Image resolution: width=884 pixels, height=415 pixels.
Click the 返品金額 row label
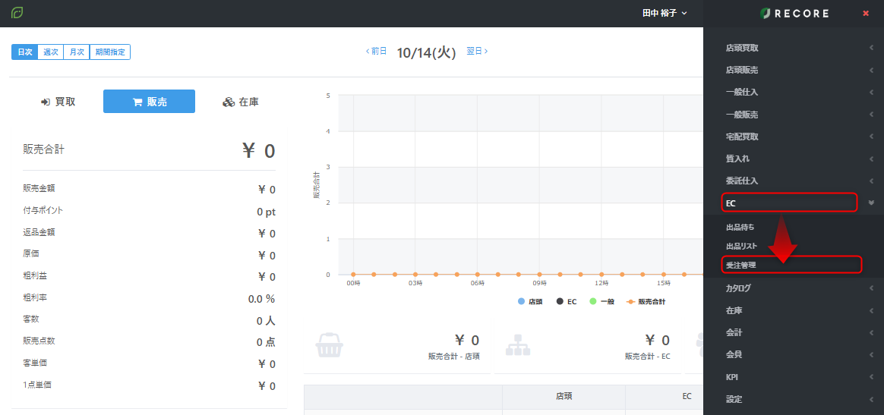(39, 232)
